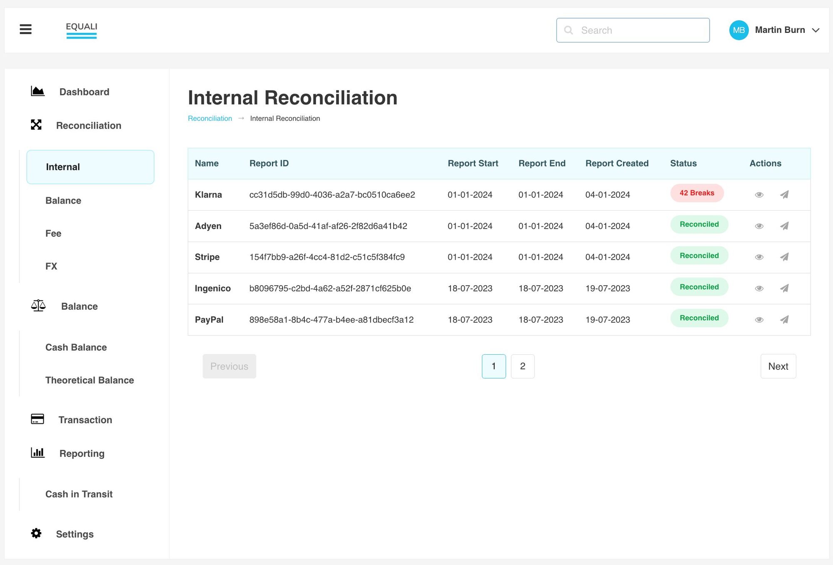Click the Balance scales icon

(38, 306)
